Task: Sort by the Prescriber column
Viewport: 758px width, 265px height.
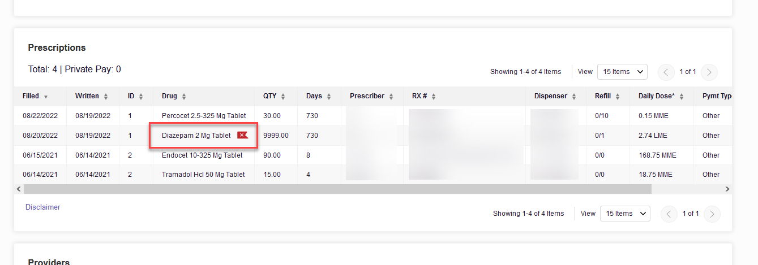Action: 391,97
